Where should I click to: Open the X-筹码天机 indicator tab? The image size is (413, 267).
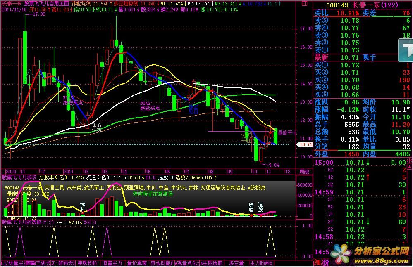(x=63, y=263)
